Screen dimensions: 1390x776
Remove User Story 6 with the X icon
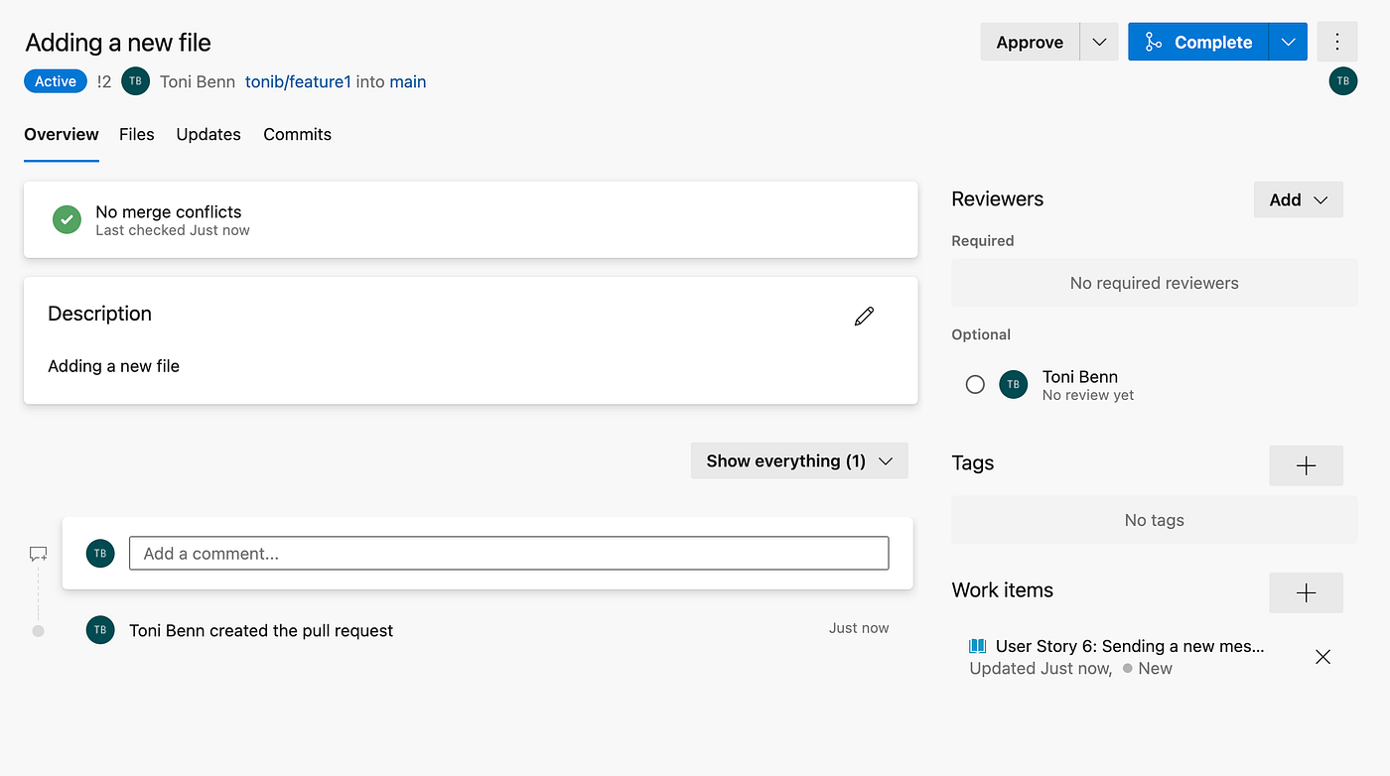[1322, 657]
